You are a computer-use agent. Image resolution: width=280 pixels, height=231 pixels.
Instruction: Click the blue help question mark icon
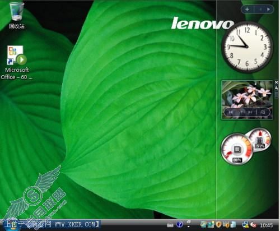pyautogui.click(x=180, y=224)
